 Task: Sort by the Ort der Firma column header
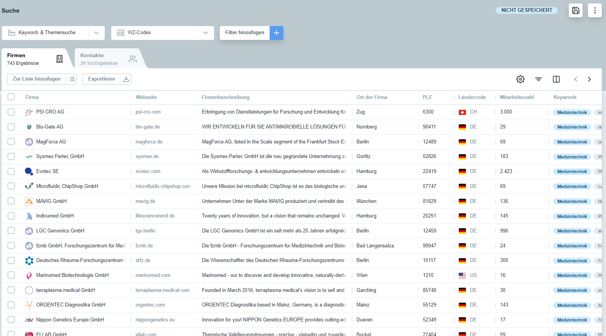pos(372,97)
